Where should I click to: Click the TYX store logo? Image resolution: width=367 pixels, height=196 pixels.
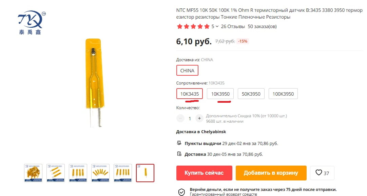click(32, 23)
